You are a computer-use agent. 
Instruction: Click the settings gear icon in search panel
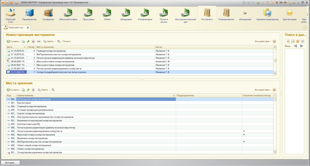[x=302, y=41]
